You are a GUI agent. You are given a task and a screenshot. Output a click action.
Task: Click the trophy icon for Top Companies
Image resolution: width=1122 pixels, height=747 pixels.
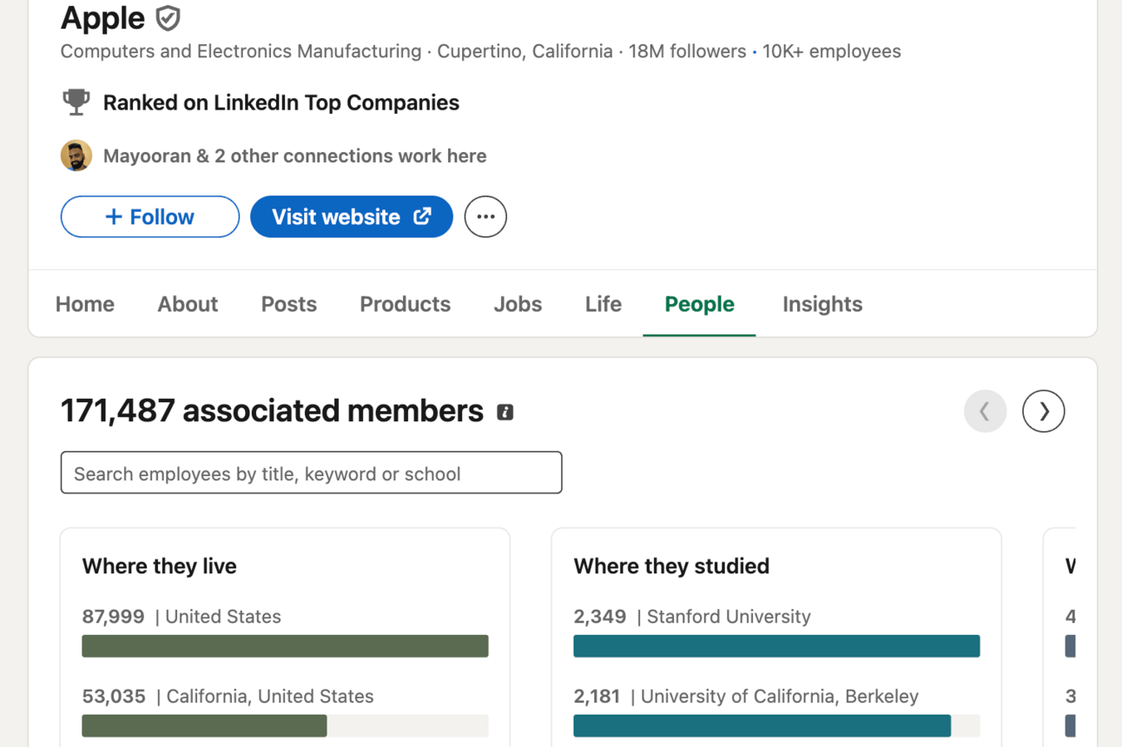76,102
